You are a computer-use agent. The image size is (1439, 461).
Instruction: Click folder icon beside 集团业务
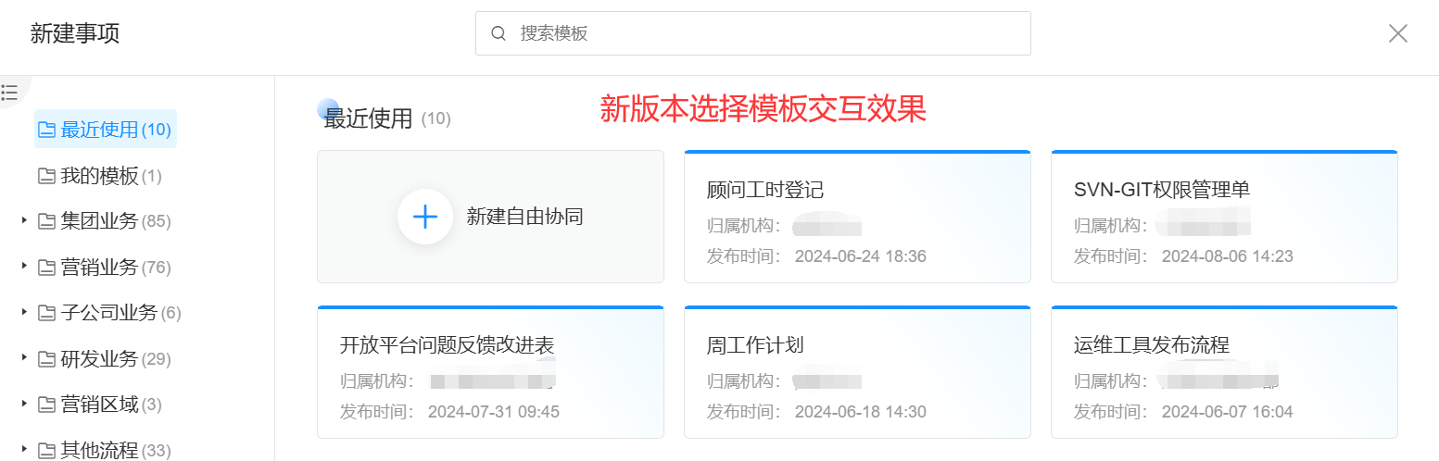click(x=46, y=221)
